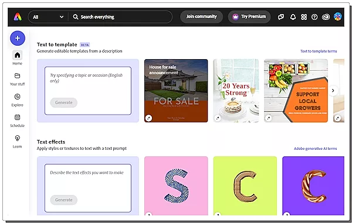The image size is (352, 223).
Task: Open the help question mark icon
Action: pos(314,17)
